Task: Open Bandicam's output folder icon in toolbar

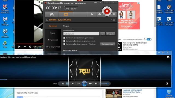Action: click(92, 14)
